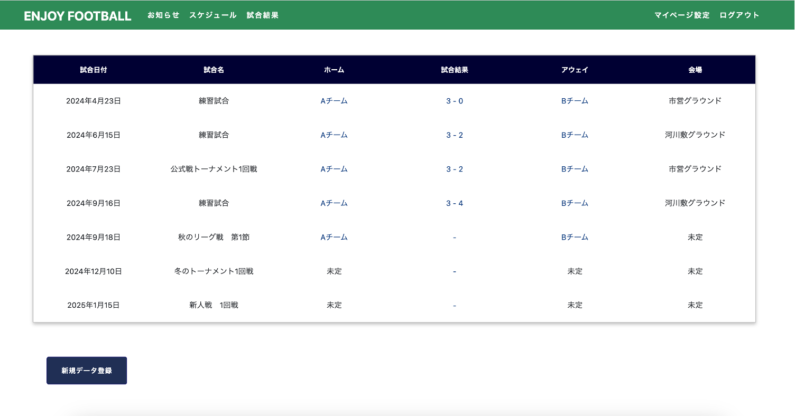Open Bチーム link in the April 23 match
The width and height of the screenshot is (795, 416).
click(574, 101)
